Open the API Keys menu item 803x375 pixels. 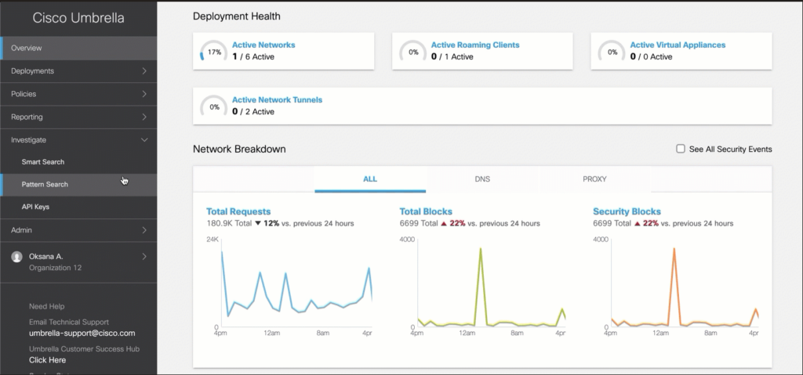[36, 207]
